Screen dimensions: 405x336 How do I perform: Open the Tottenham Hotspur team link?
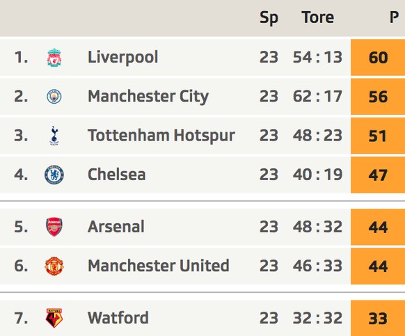coord(161,136)
